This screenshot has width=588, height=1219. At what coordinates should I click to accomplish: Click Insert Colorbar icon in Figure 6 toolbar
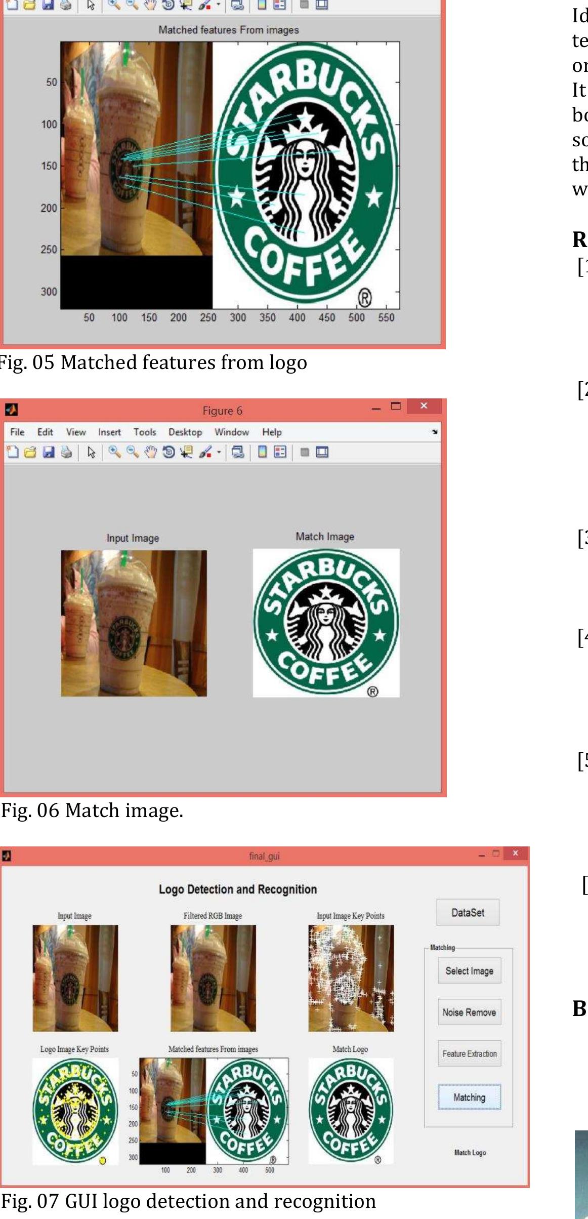262,452
